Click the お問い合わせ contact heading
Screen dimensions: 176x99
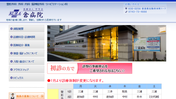point(132,4)
